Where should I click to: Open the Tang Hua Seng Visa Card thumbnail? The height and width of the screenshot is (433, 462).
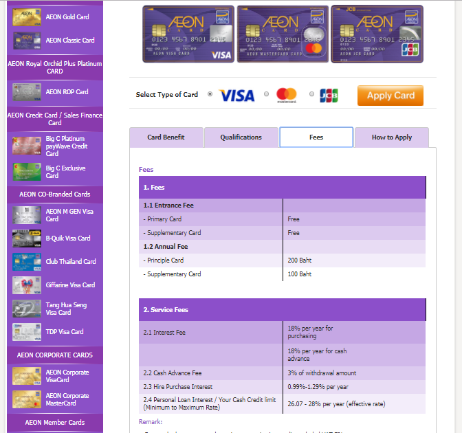click(27, 309)
